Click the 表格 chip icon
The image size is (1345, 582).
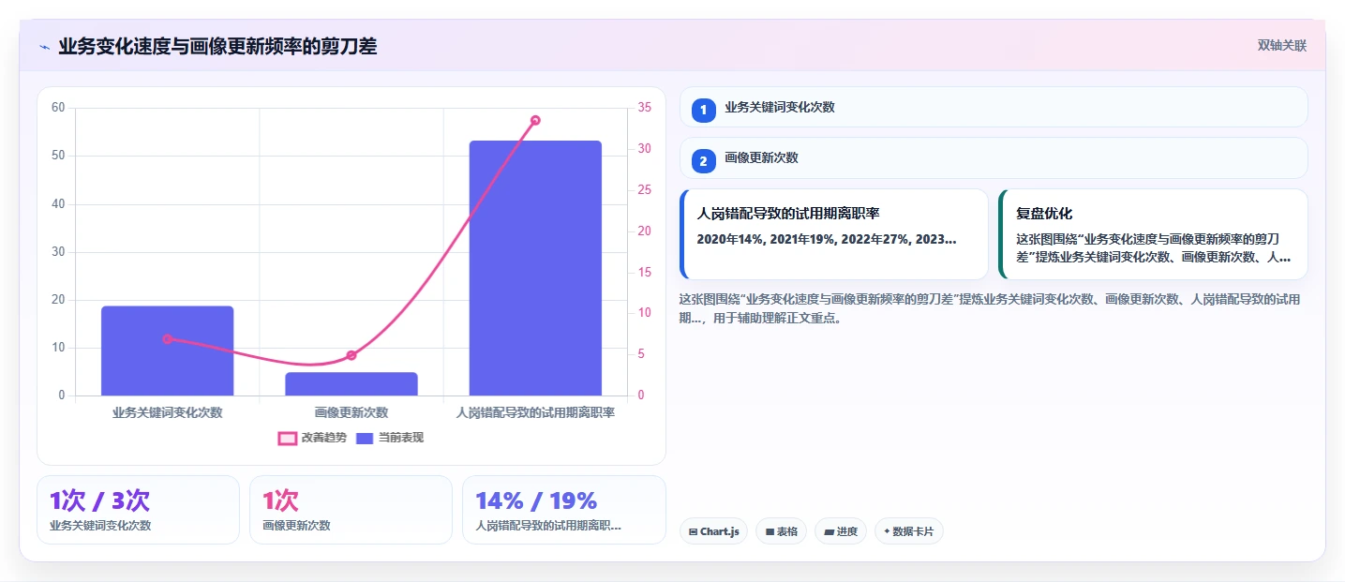[770, 532]
